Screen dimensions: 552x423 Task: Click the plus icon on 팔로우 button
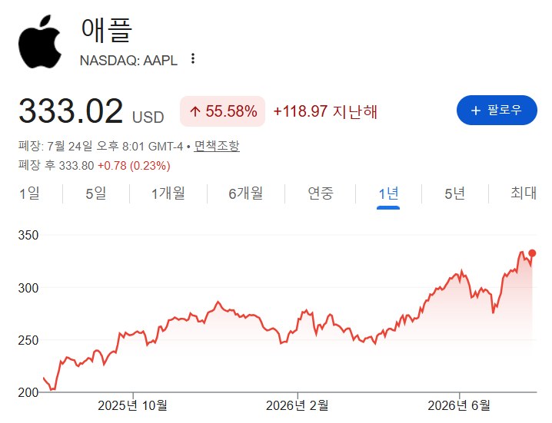[476, 111]
